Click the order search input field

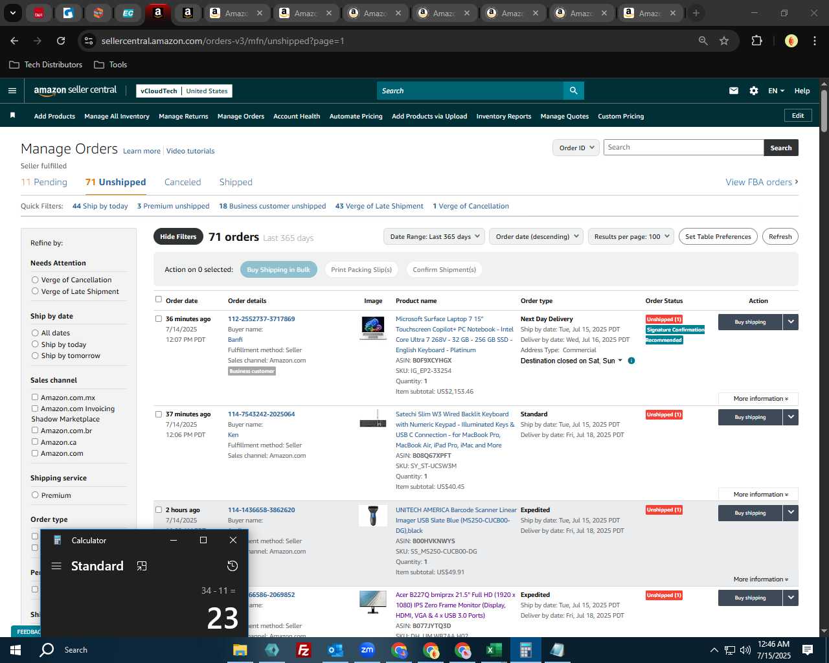pos(683,148)
